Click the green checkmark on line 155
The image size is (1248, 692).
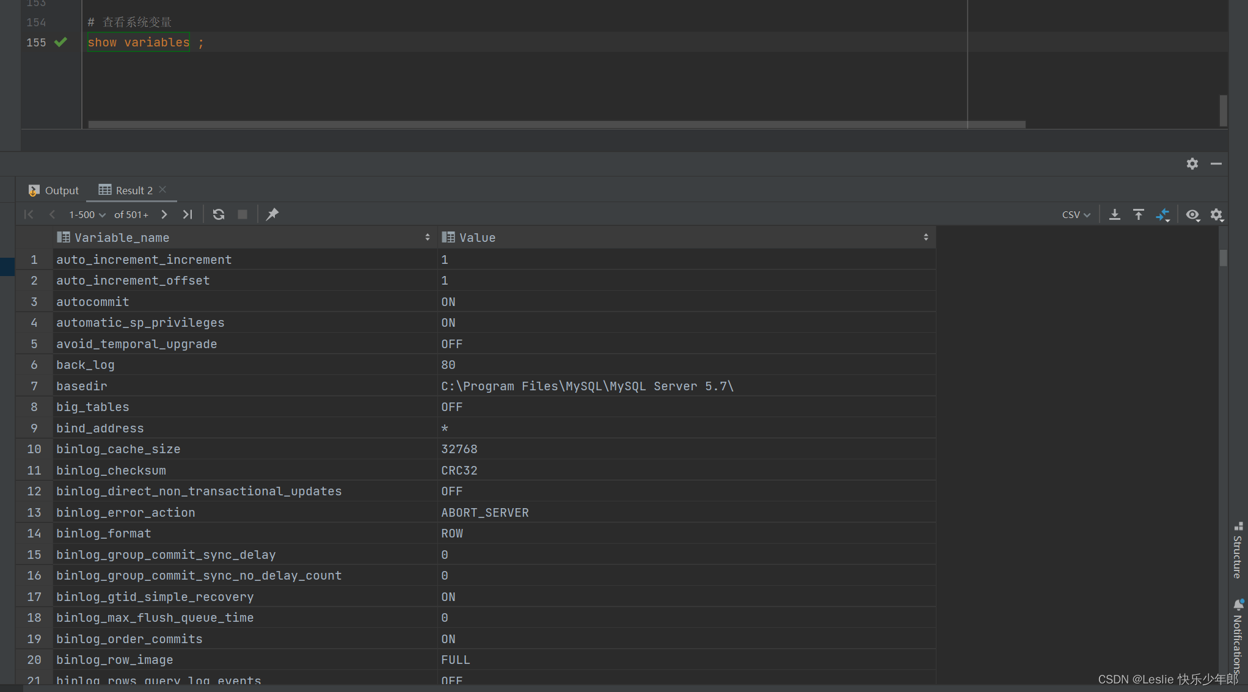[60, 42]
